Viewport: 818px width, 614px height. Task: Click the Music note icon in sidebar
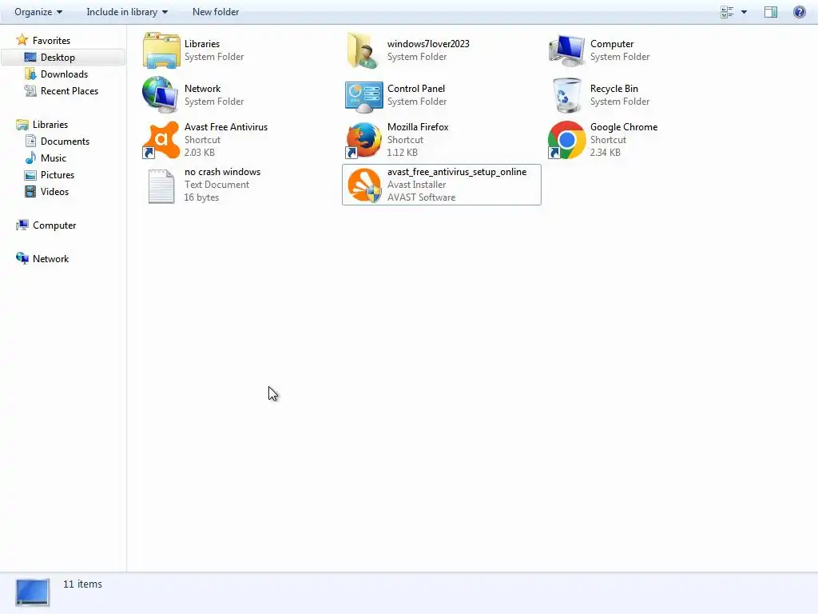pyautogui.click(x=30, y=157)
